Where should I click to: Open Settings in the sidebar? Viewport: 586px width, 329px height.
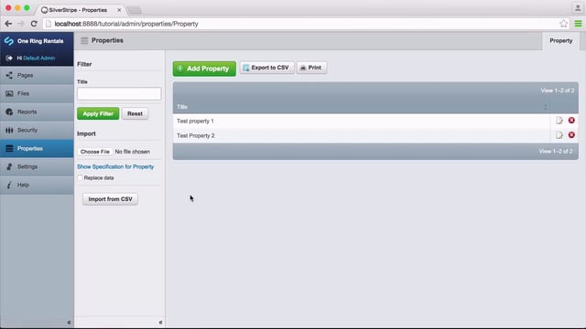point(37,166)
